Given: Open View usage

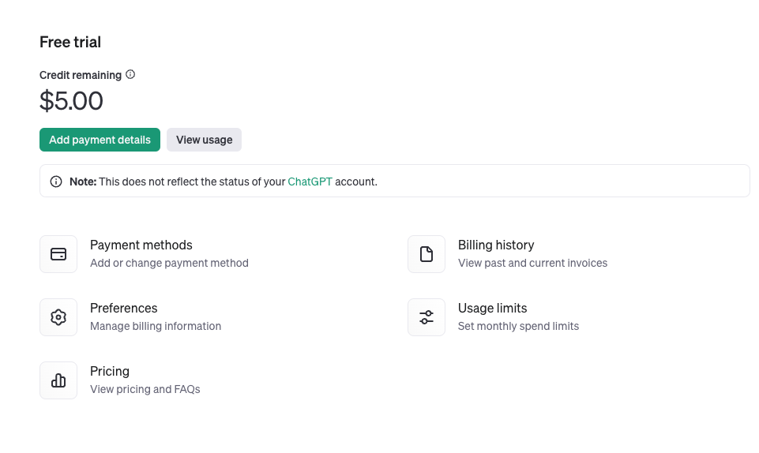Looking at the screenshot, I should point(204,140).
